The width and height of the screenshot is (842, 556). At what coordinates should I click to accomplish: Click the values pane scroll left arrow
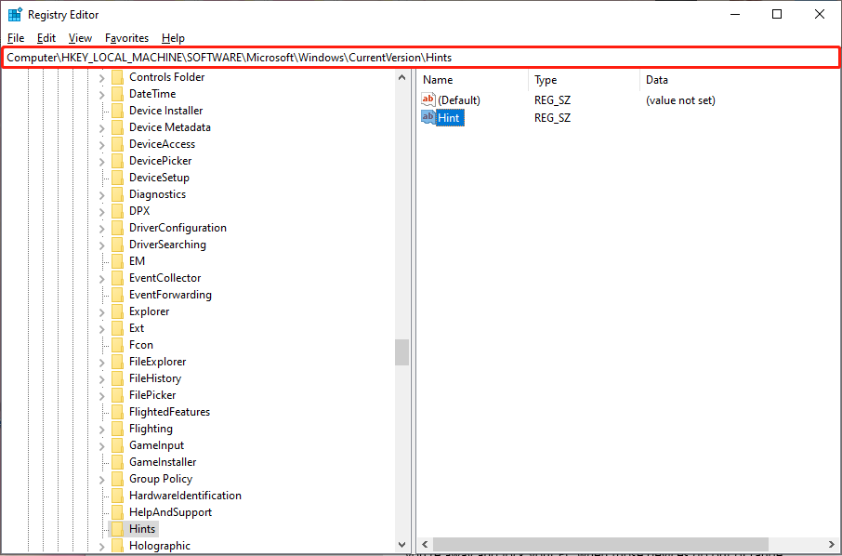click(x=425, y=545)
